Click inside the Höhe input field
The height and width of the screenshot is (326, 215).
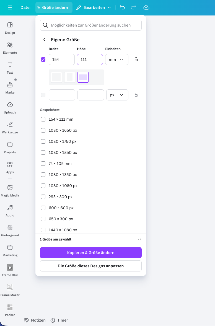click(90, 59)
